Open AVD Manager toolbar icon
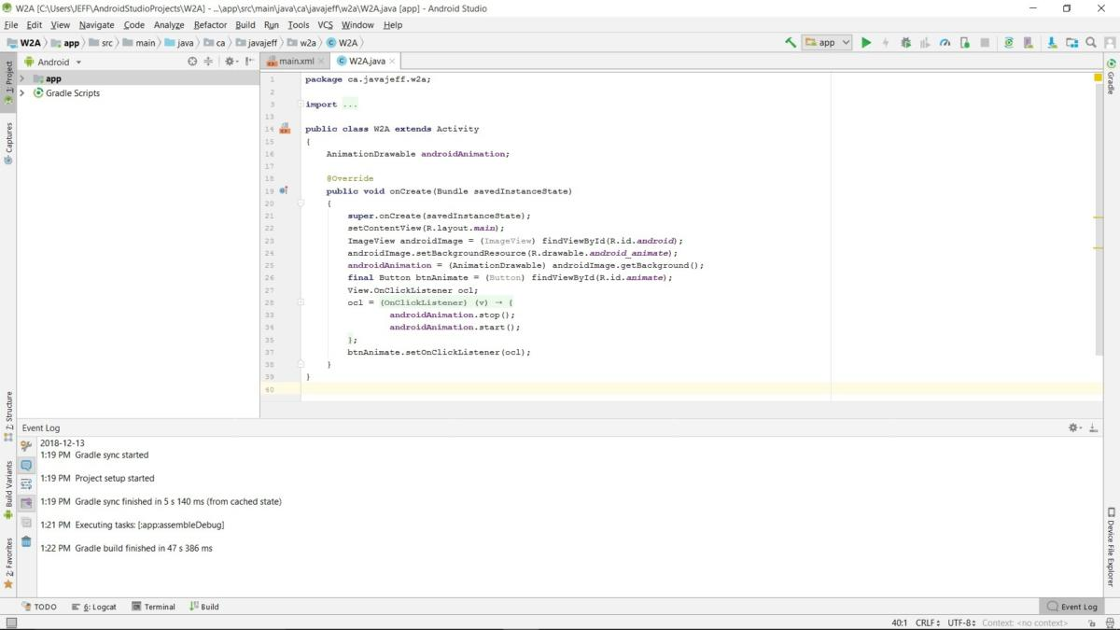This screenshot has width=1120, height=630. (1029, 43)
